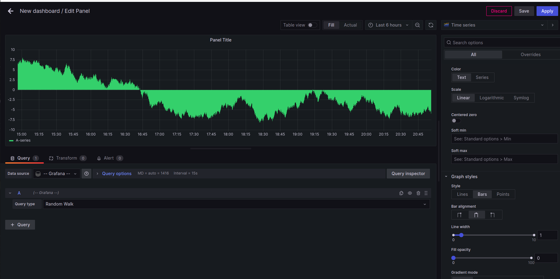Viewport: 560px width, 279px height.
Task: Open the Time series visualization picker dropdown
Action: (x=494, y=25)
